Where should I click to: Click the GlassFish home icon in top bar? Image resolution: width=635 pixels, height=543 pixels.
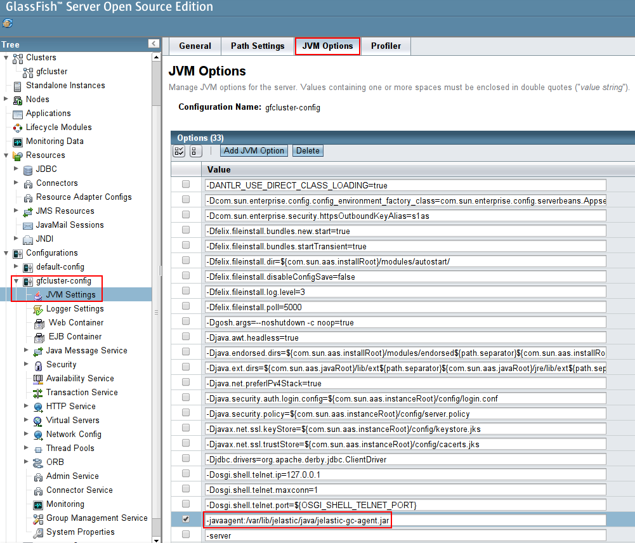(8, 23)
